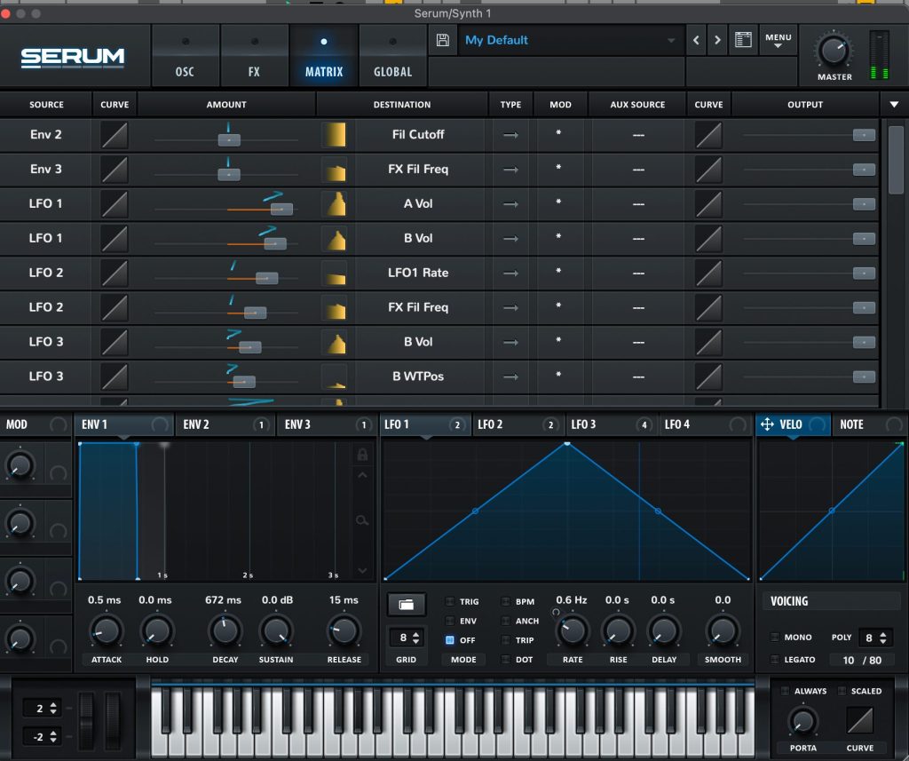
Task: Toggle the DOT checkbox
Action: (505, 660)
